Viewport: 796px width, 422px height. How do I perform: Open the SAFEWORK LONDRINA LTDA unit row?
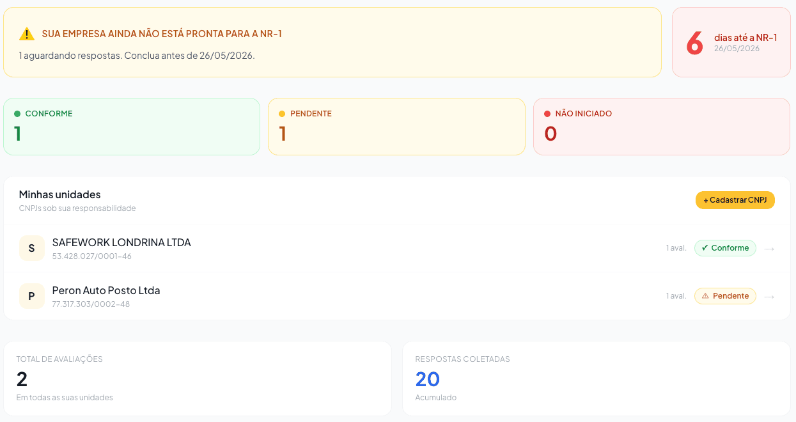tap(397, 248)
